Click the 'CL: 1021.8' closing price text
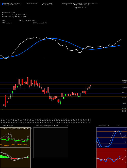Screen dimensions: 127x168 click(47, 5)
